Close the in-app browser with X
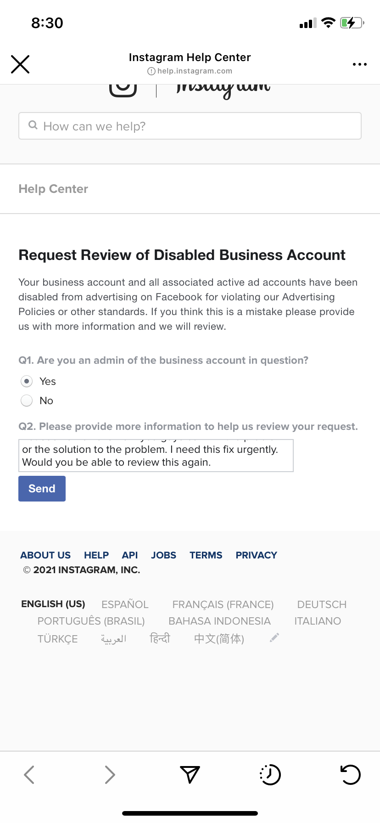 (20, 64)
